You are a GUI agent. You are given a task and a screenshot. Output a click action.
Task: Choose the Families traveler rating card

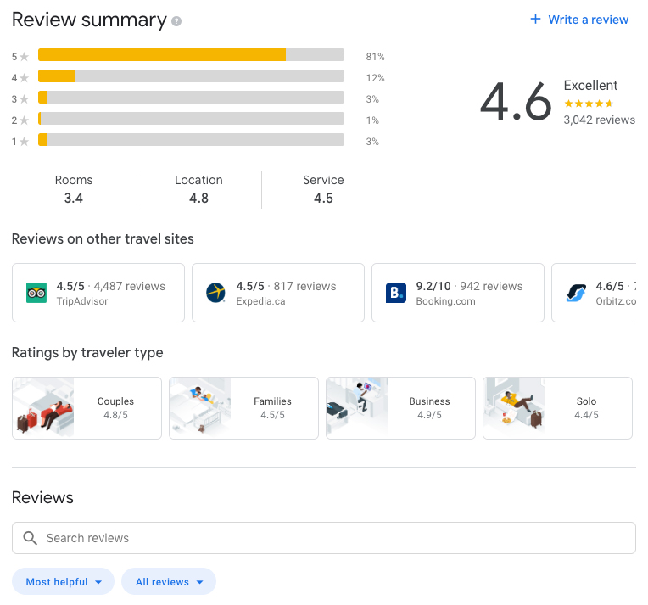pyautogui.click(x=244, y=408)
